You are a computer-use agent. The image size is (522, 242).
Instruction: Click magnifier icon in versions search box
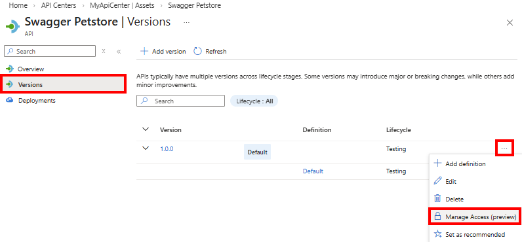pos(144,101)
